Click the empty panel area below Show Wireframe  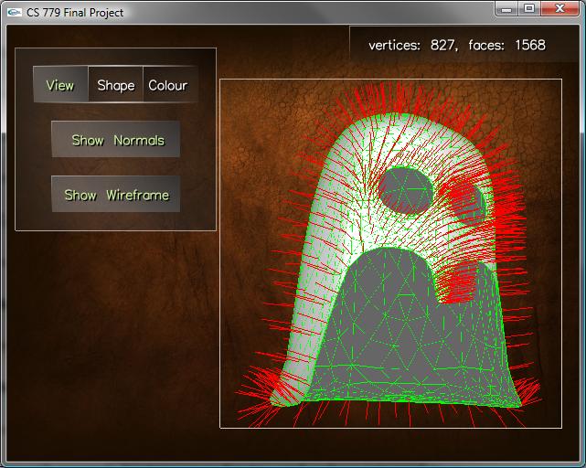click(x=116, y=221)
